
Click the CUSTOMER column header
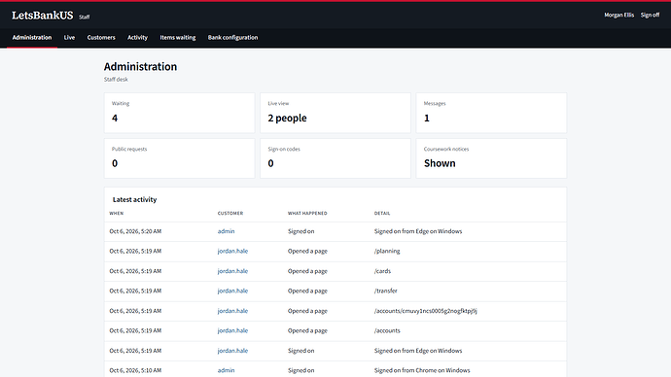[x=230, y=214]
